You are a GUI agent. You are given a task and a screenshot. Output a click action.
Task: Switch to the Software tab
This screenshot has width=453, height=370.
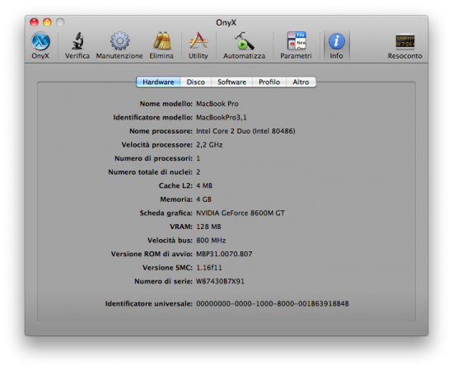coord(231,82)
